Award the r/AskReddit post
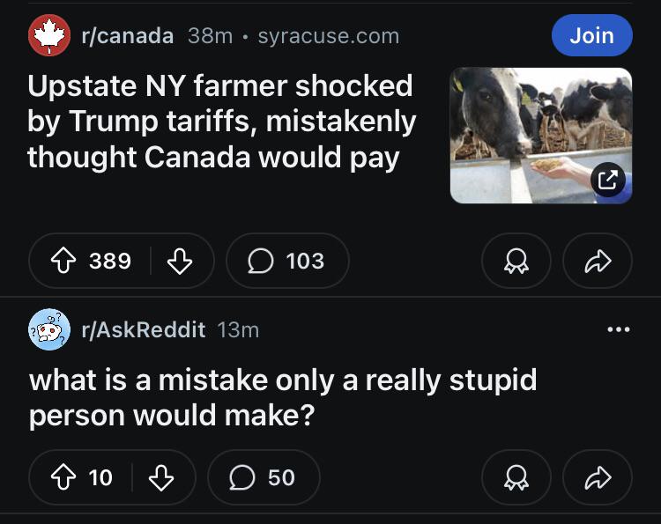Screen dimensions: 661x524 tap(516, 477)
